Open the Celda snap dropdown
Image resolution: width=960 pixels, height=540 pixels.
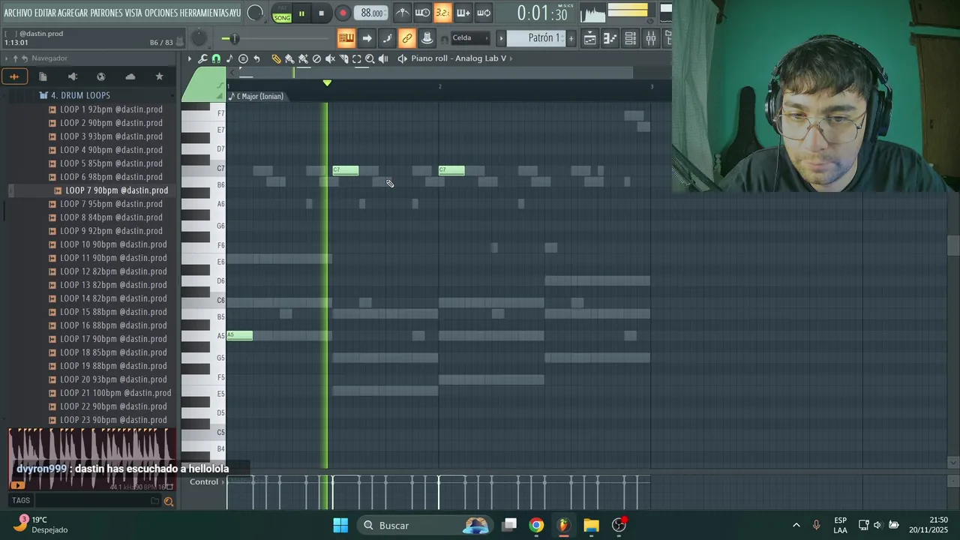469,38
